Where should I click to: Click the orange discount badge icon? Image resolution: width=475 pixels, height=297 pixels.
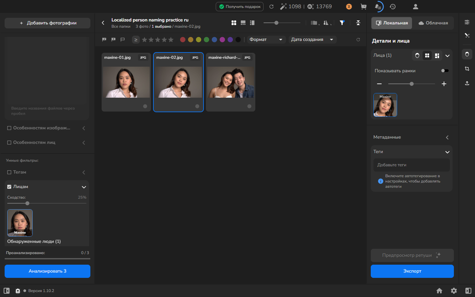(349, 7)
